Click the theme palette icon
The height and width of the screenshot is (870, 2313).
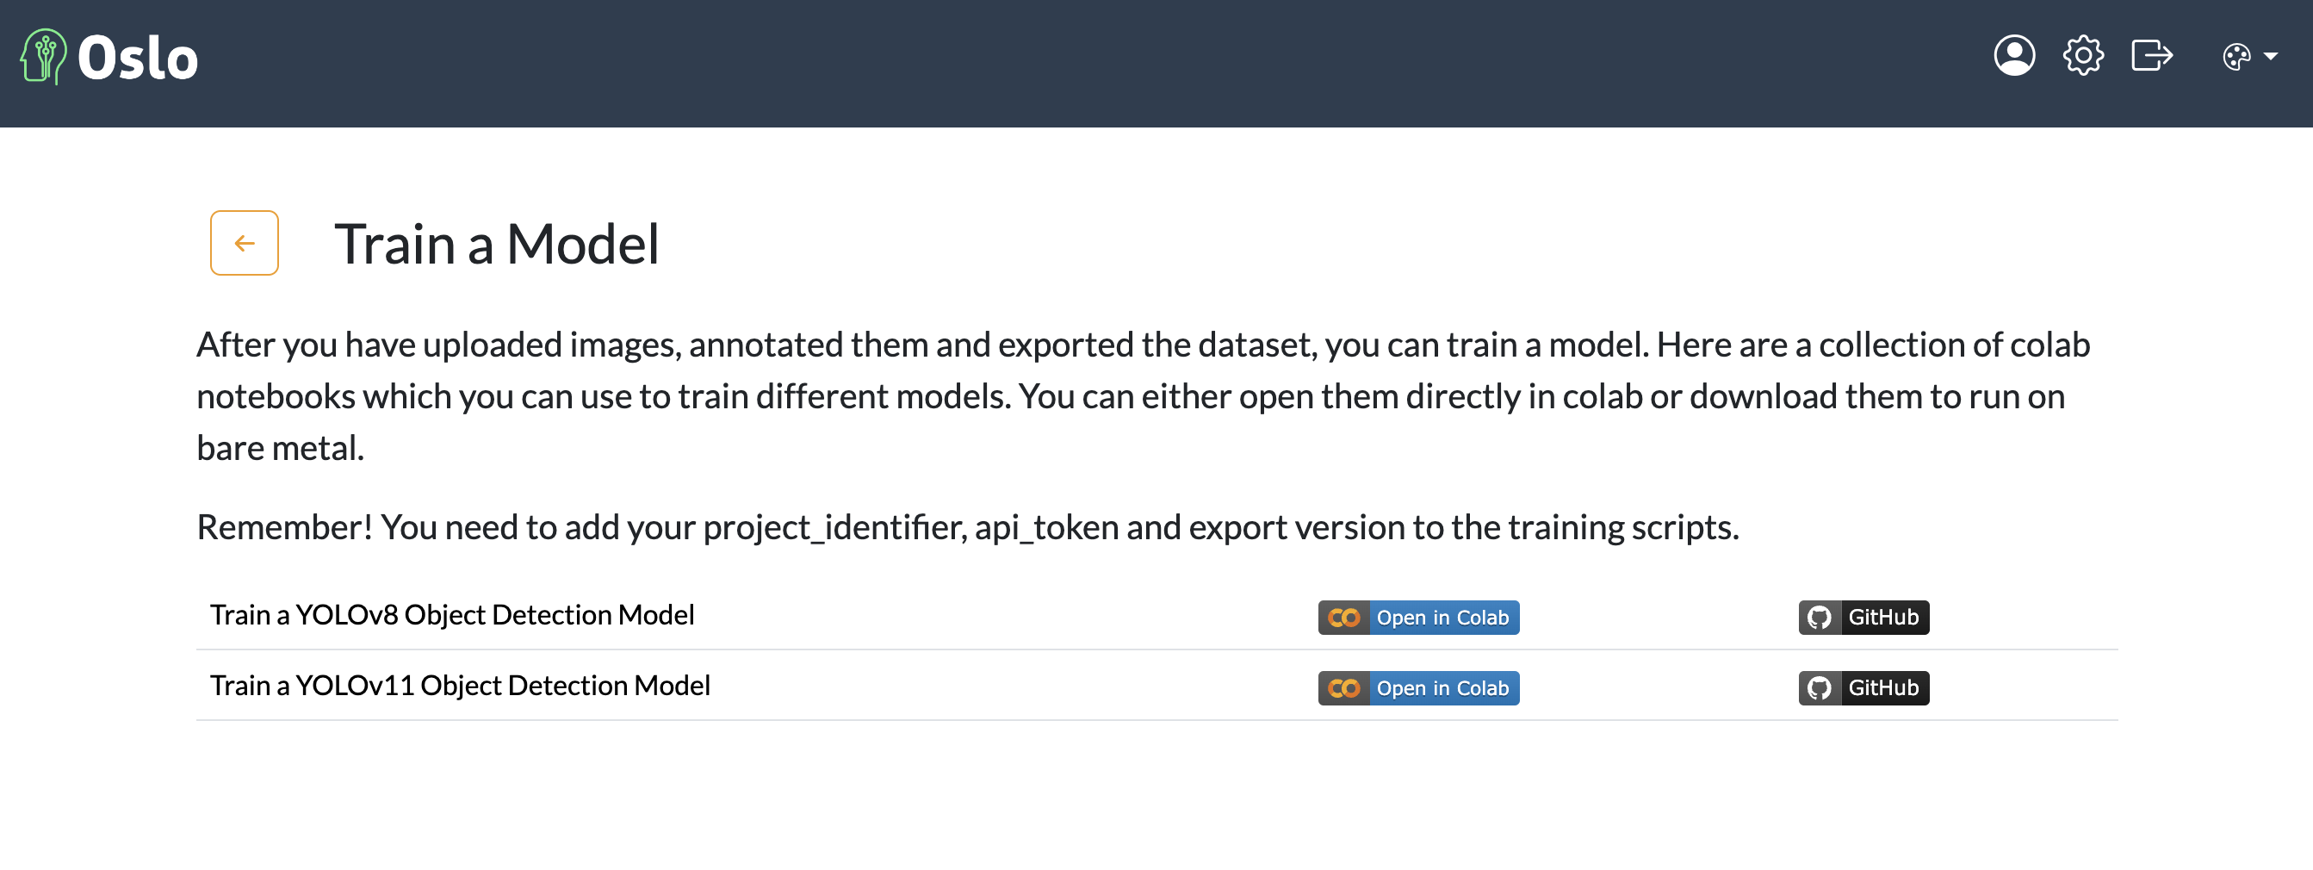coord(2235,58)
